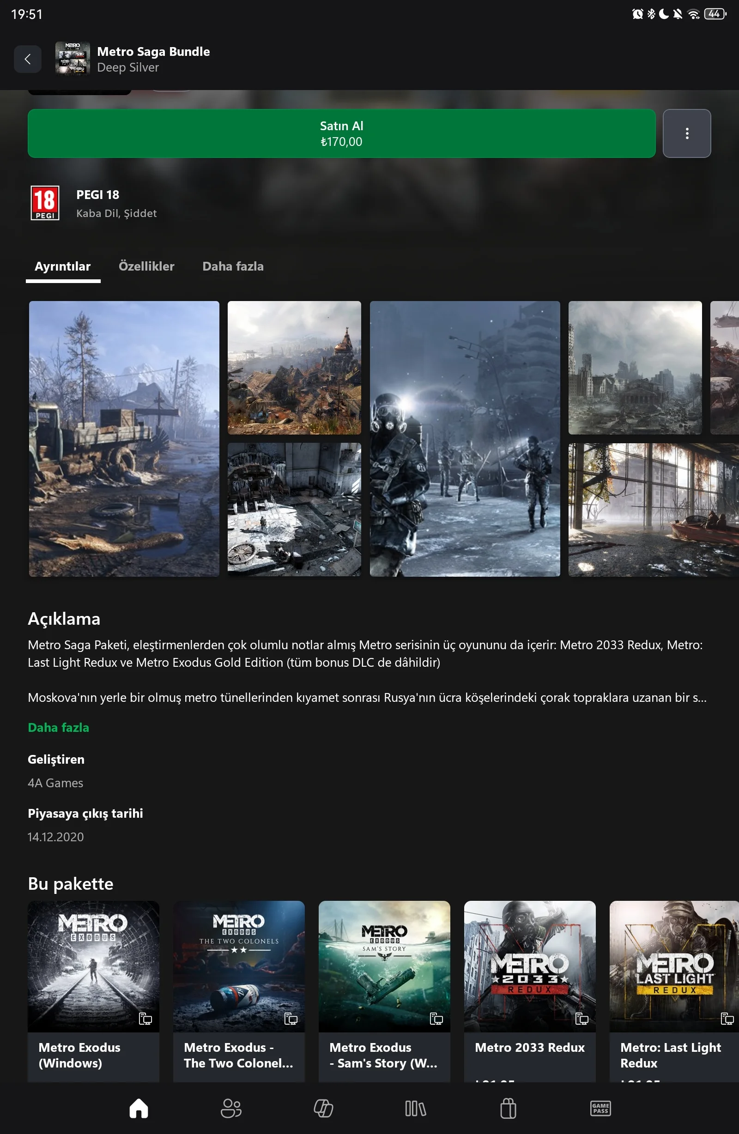Screen dimensions: 739x1134
Task: Open Metro Exodus - Sam's Story card
Action: pyautogui.click(x=384, y=991)
